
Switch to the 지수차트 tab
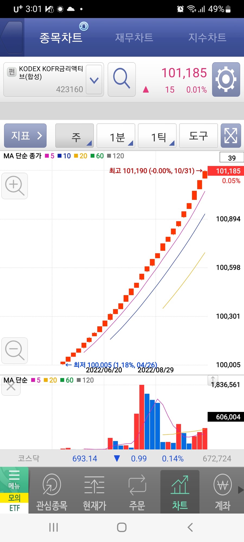point(207,37)
